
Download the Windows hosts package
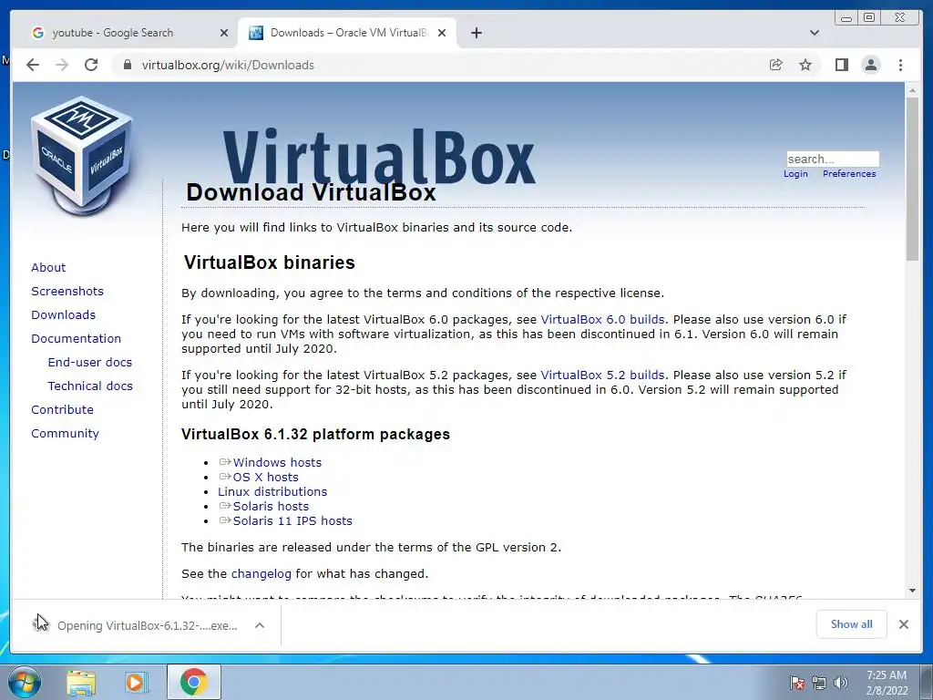coord(277,462)
